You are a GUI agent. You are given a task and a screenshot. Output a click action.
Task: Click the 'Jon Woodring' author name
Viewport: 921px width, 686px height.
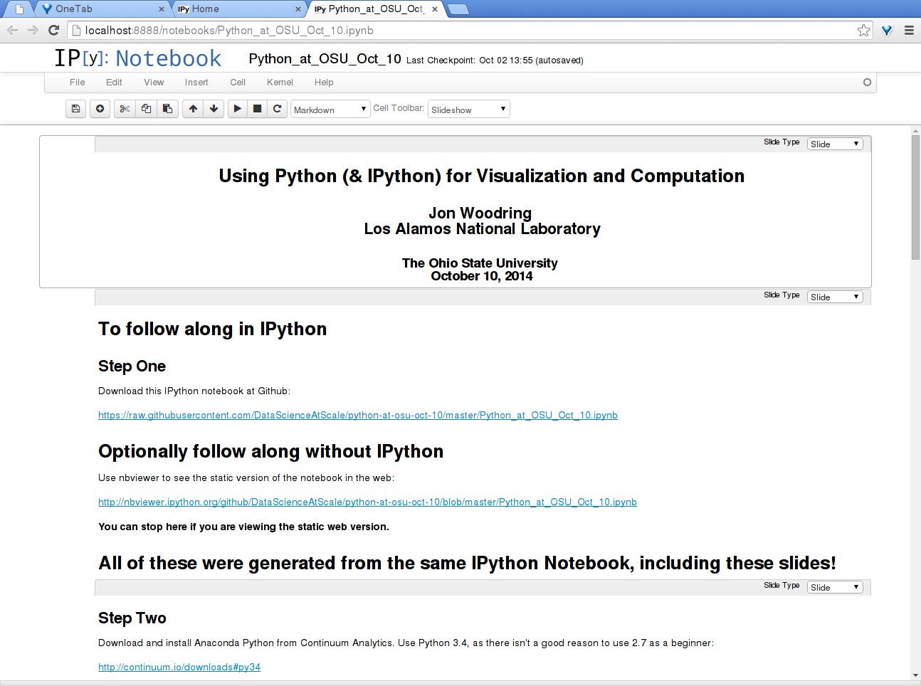[x=480, y=213]
